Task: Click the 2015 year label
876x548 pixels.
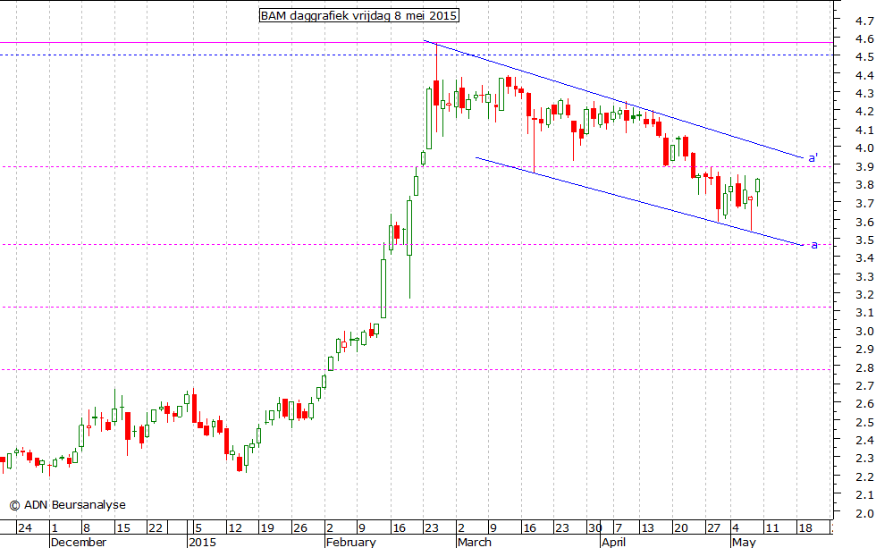Action: pos(203,542)
